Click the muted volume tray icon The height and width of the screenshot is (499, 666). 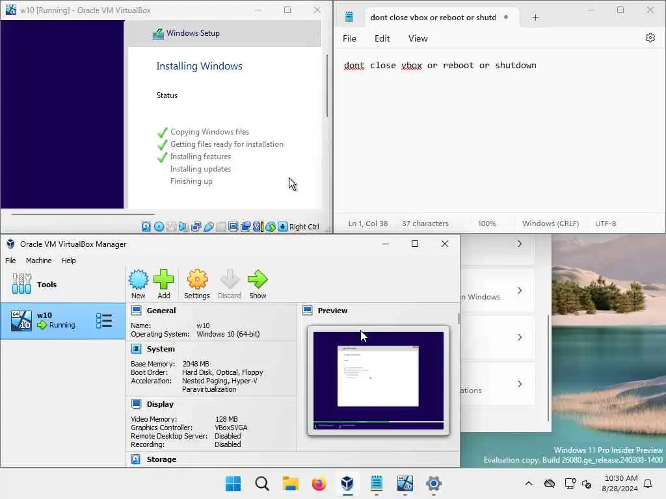coord(587,483)
